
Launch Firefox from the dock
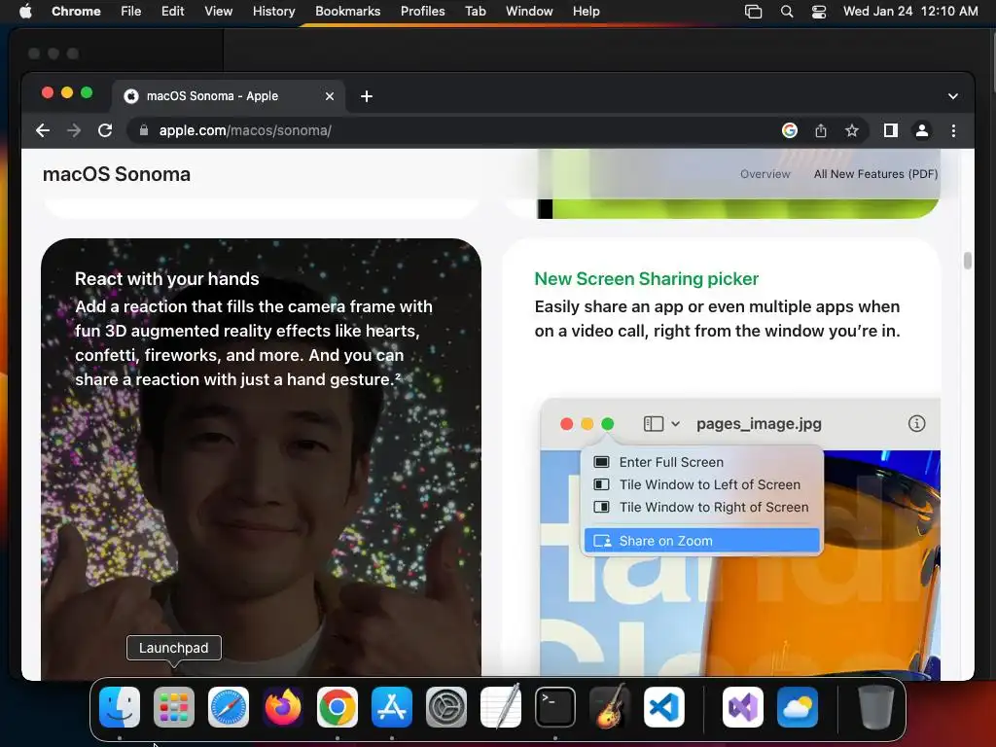283,707
